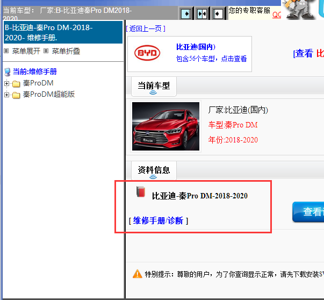Select the 资料信息 tab

(x=154, y=171)
